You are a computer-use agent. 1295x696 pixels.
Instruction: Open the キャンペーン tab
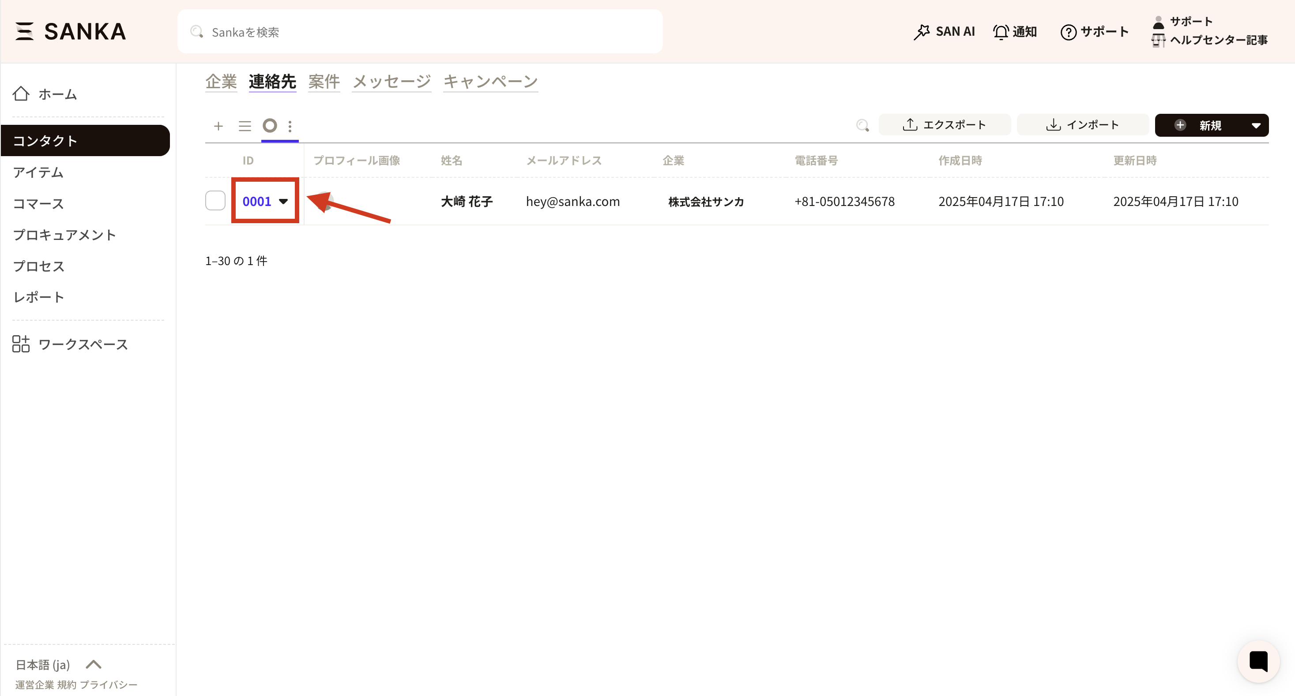[x=490, y=82]
